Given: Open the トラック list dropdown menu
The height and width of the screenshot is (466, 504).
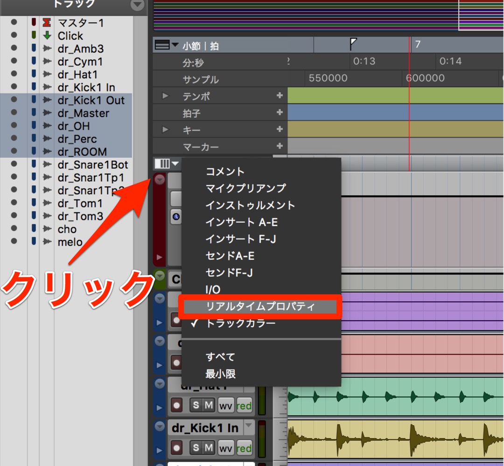Looking at the screenshot, I should click(x=137, y=5).
